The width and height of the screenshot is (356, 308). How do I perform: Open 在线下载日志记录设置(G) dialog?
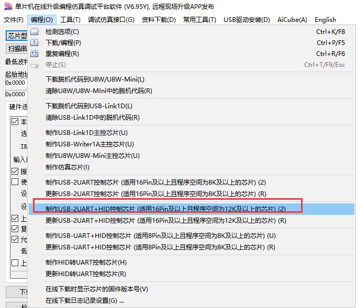tap(192, 301)
